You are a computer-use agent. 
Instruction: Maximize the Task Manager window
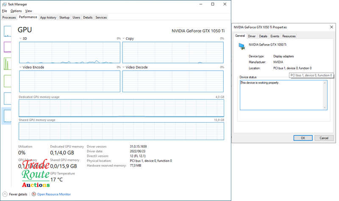tap(213, 4)
